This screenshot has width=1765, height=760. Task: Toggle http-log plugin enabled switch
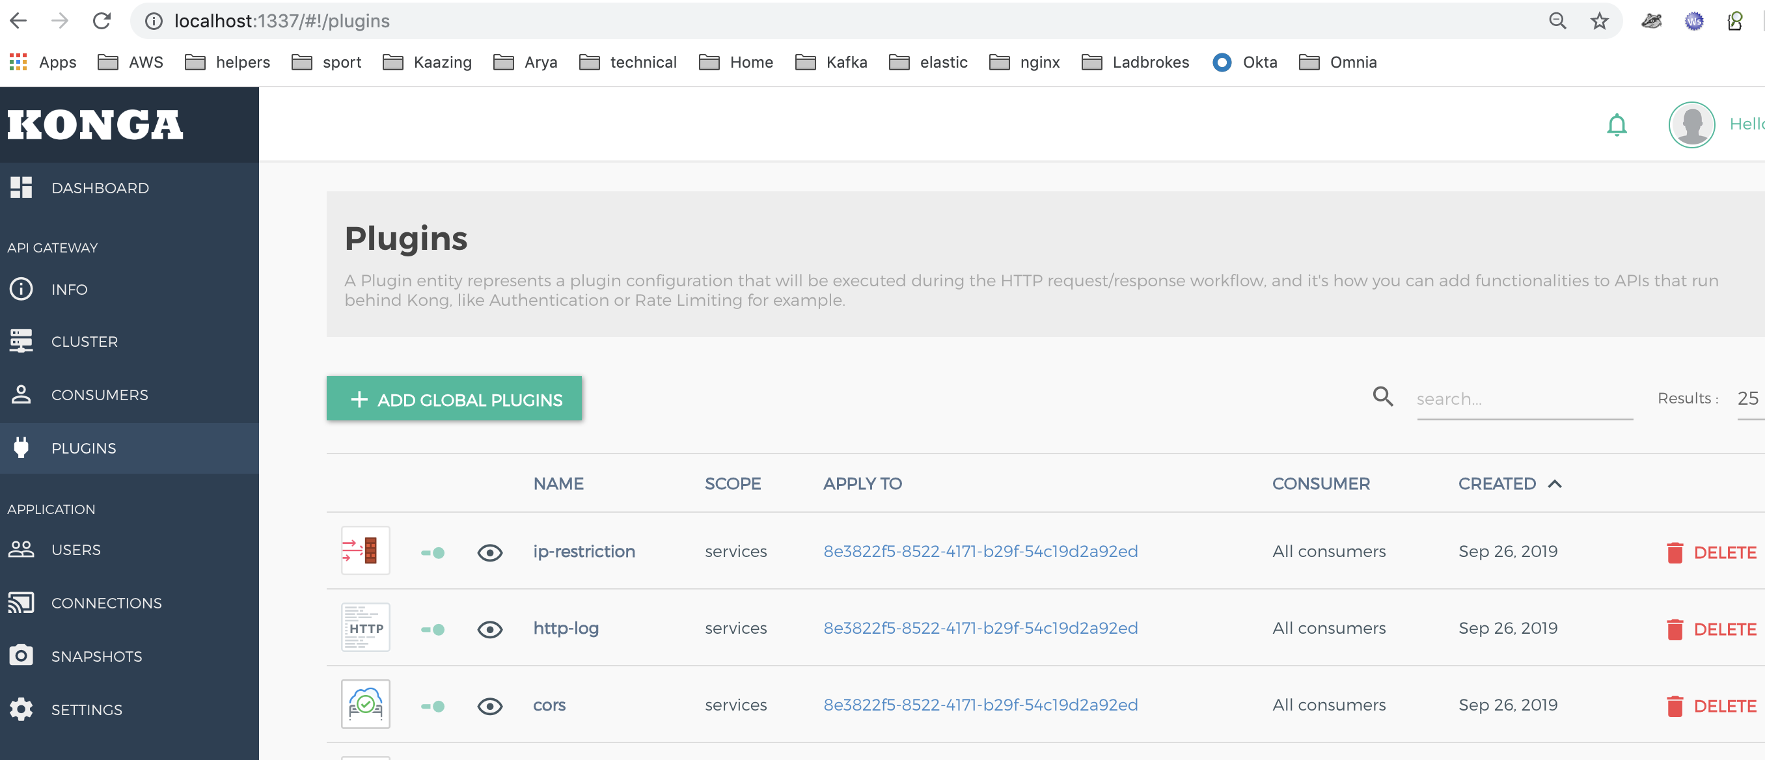[x=432, y=629]
